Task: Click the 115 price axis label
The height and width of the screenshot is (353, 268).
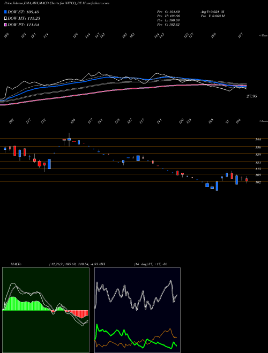Action: [x=258, y=169]
